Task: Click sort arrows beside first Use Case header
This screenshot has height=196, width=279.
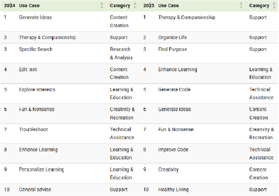Action: (x=102, y=5)
